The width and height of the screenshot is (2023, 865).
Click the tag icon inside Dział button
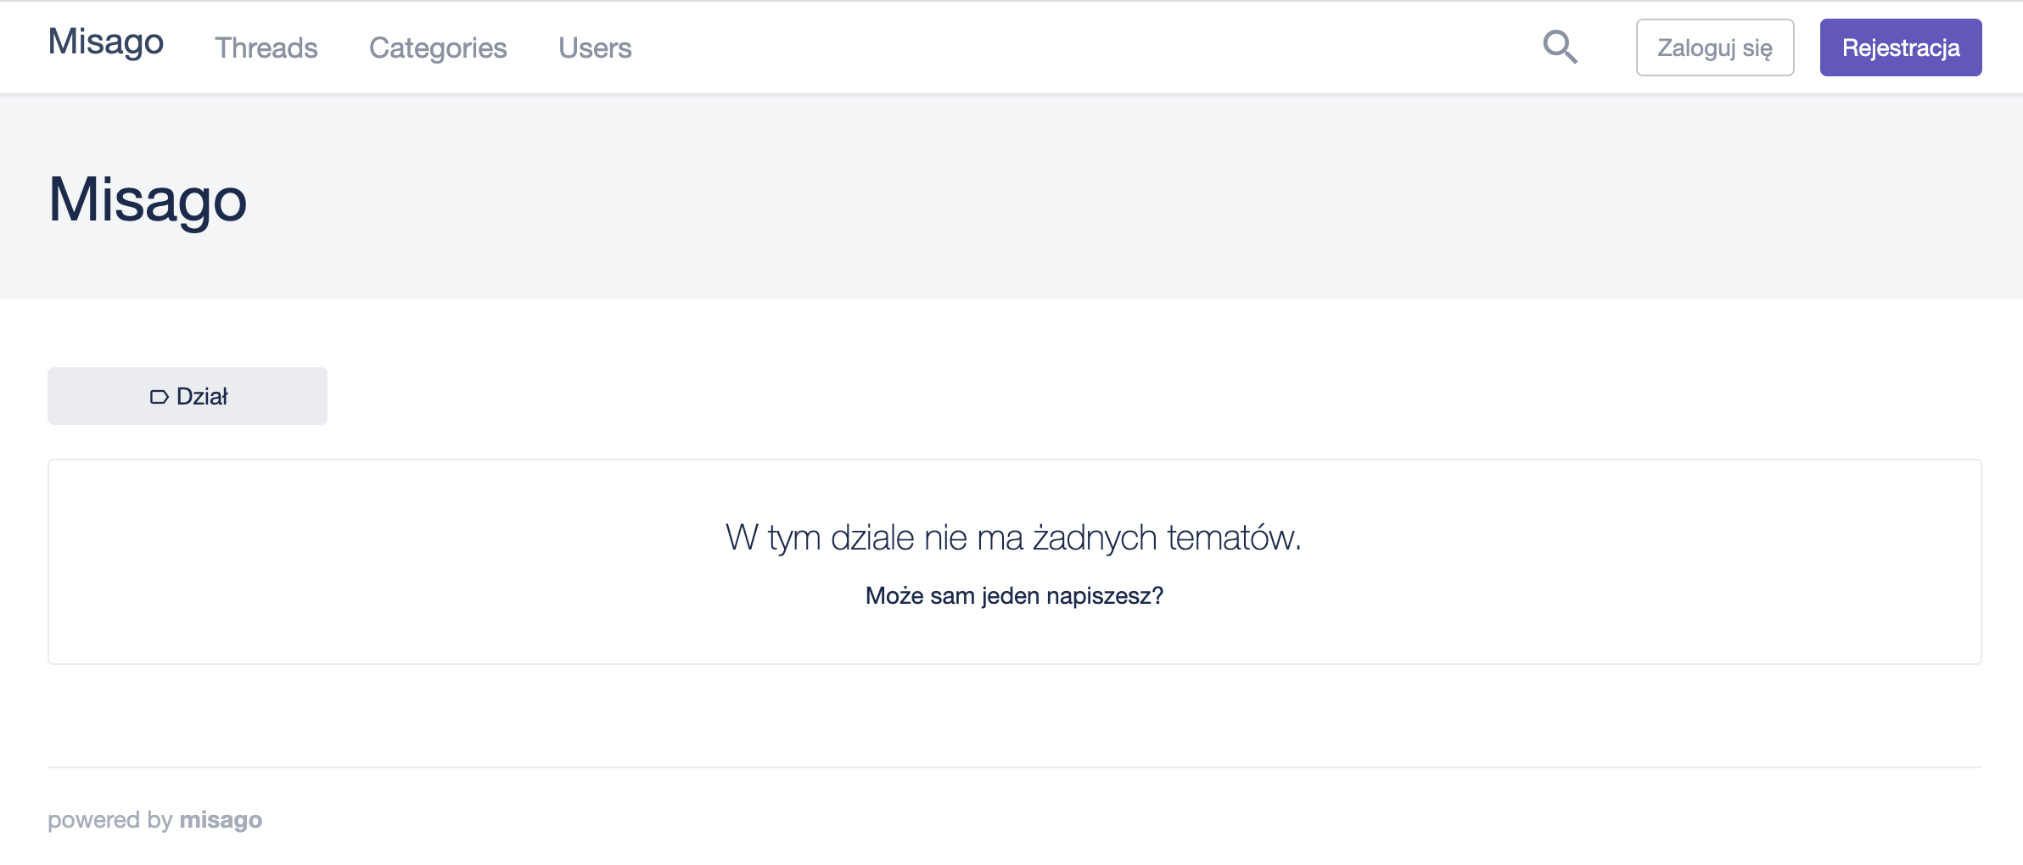pos(159,397)
